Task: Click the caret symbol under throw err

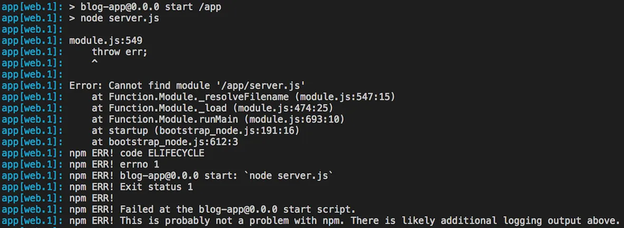Action: point(94,62)
